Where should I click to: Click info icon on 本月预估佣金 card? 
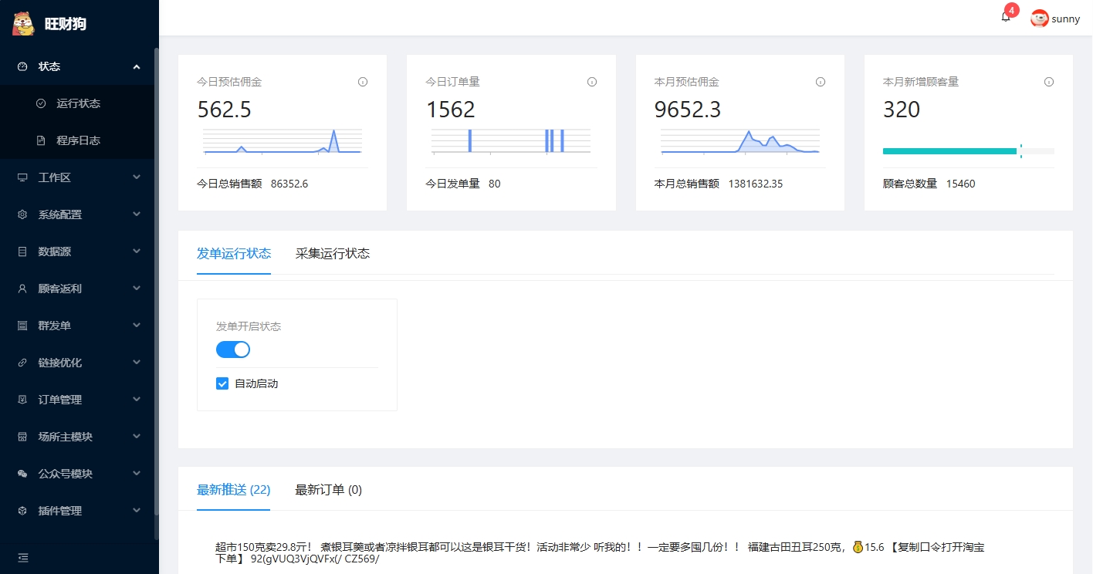coord(821,82)
